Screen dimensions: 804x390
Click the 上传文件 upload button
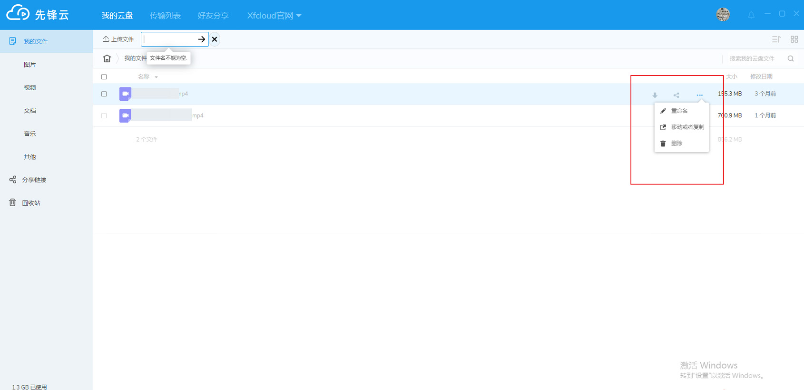(118, 39)
